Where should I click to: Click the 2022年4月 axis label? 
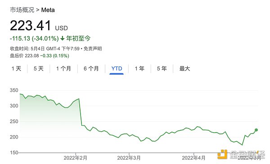[193, 158]
